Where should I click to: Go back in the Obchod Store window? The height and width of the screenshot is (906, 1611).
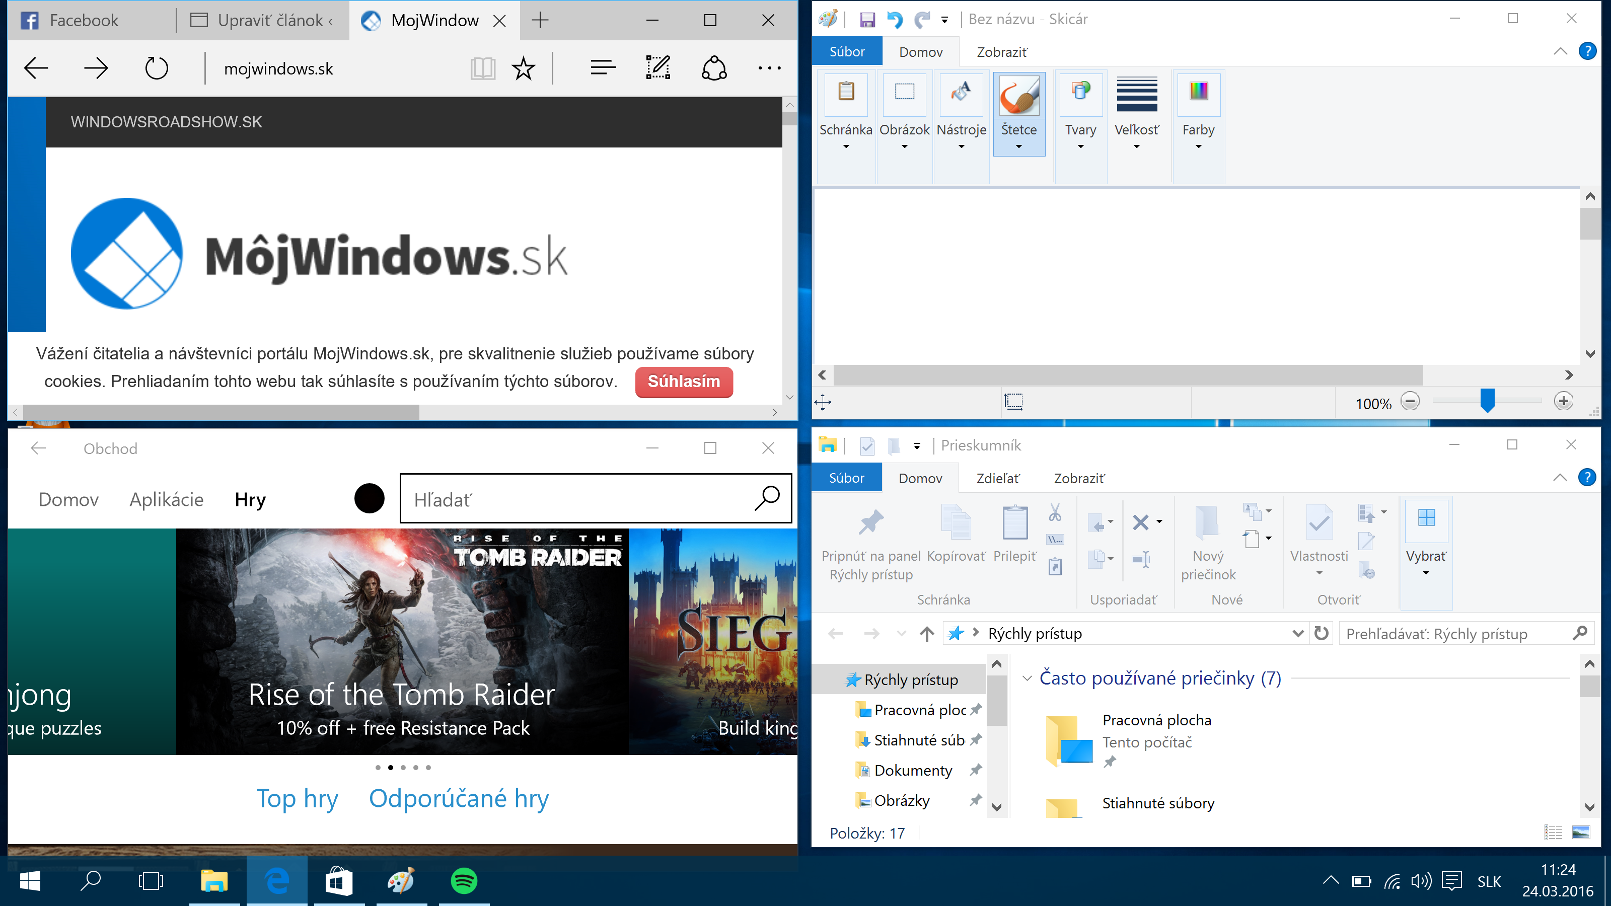pos(39,447)
